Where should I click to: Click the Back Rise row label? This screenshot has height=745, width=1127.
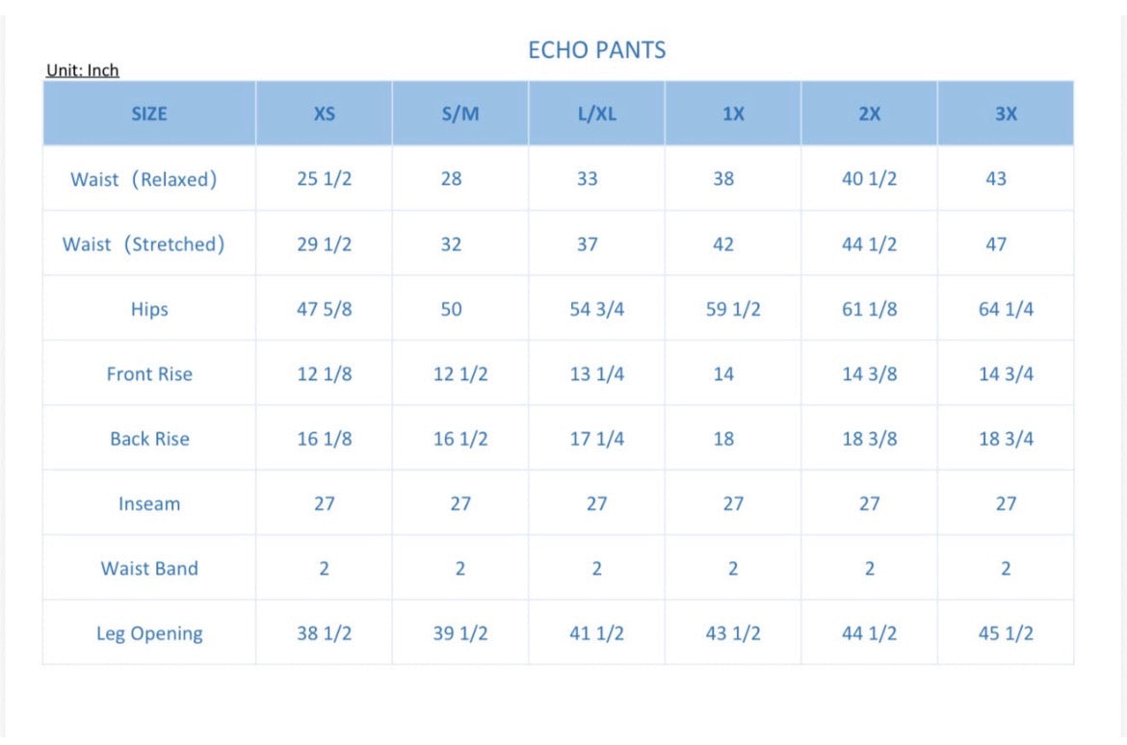coord(149,439)
